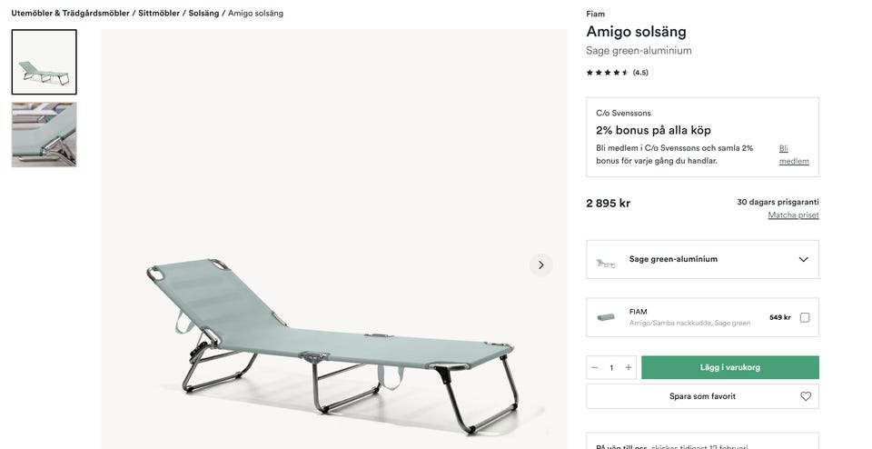Open Utemöbler & Trädgårdsmöbler breadcrumb
Screen dimensions: 872x449
pos(70,14)
